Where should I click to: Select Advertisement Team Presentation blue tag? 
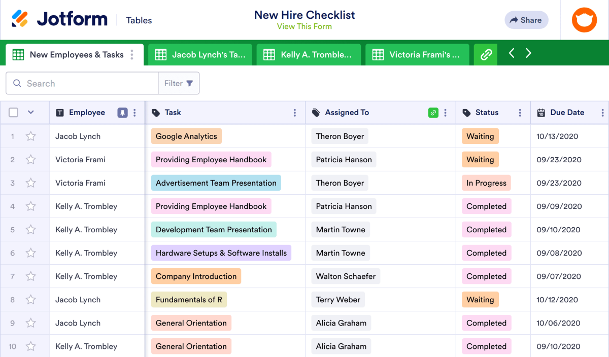click(x=216, y=183)
